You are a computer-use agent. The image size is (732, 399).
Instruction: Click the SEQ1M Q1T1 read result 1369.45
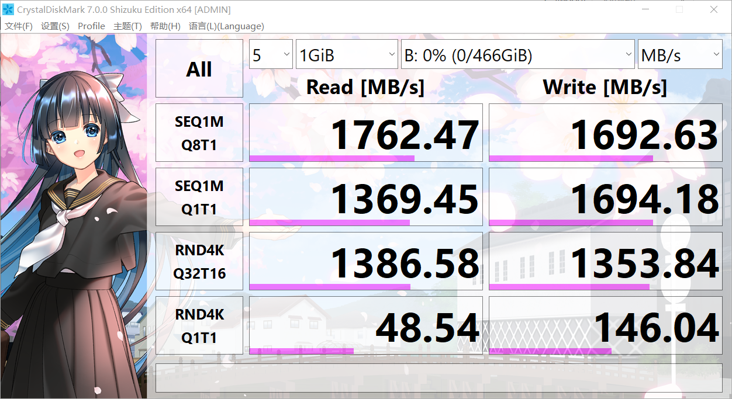tap(366, 197)
